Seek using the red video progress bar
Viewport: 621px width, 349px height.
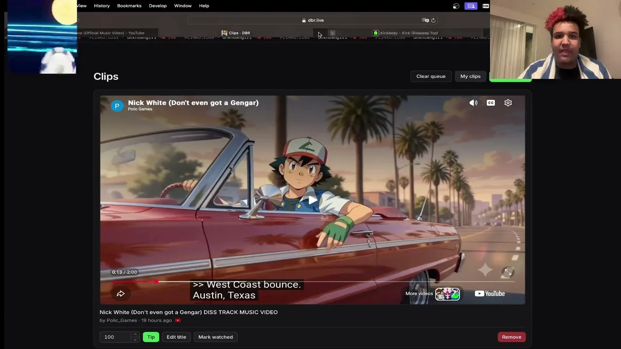312,282
